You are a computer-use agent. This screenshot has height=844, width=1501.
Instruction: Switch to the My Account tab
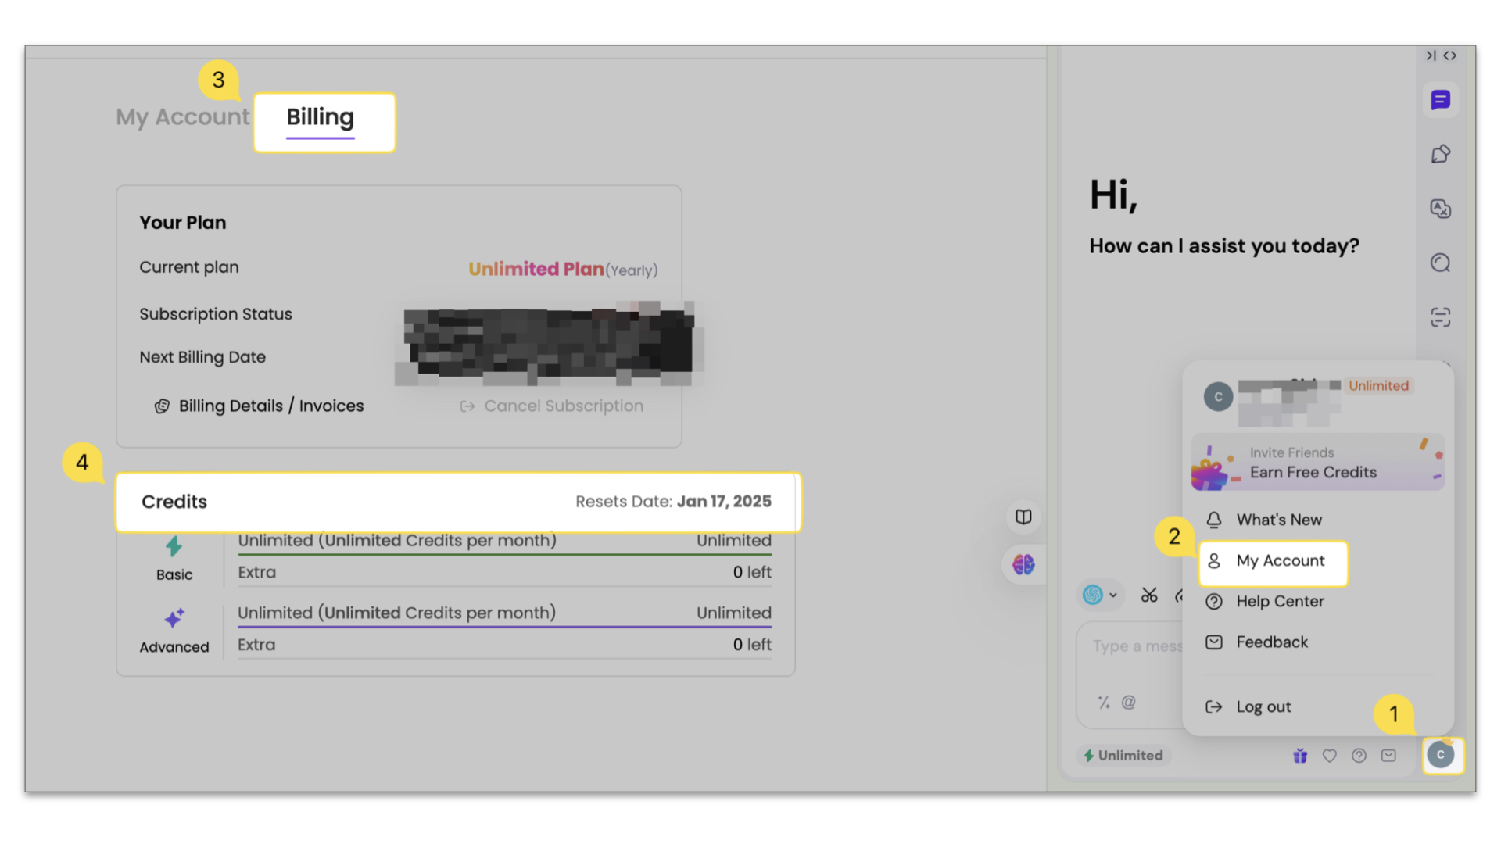point(182,117)
